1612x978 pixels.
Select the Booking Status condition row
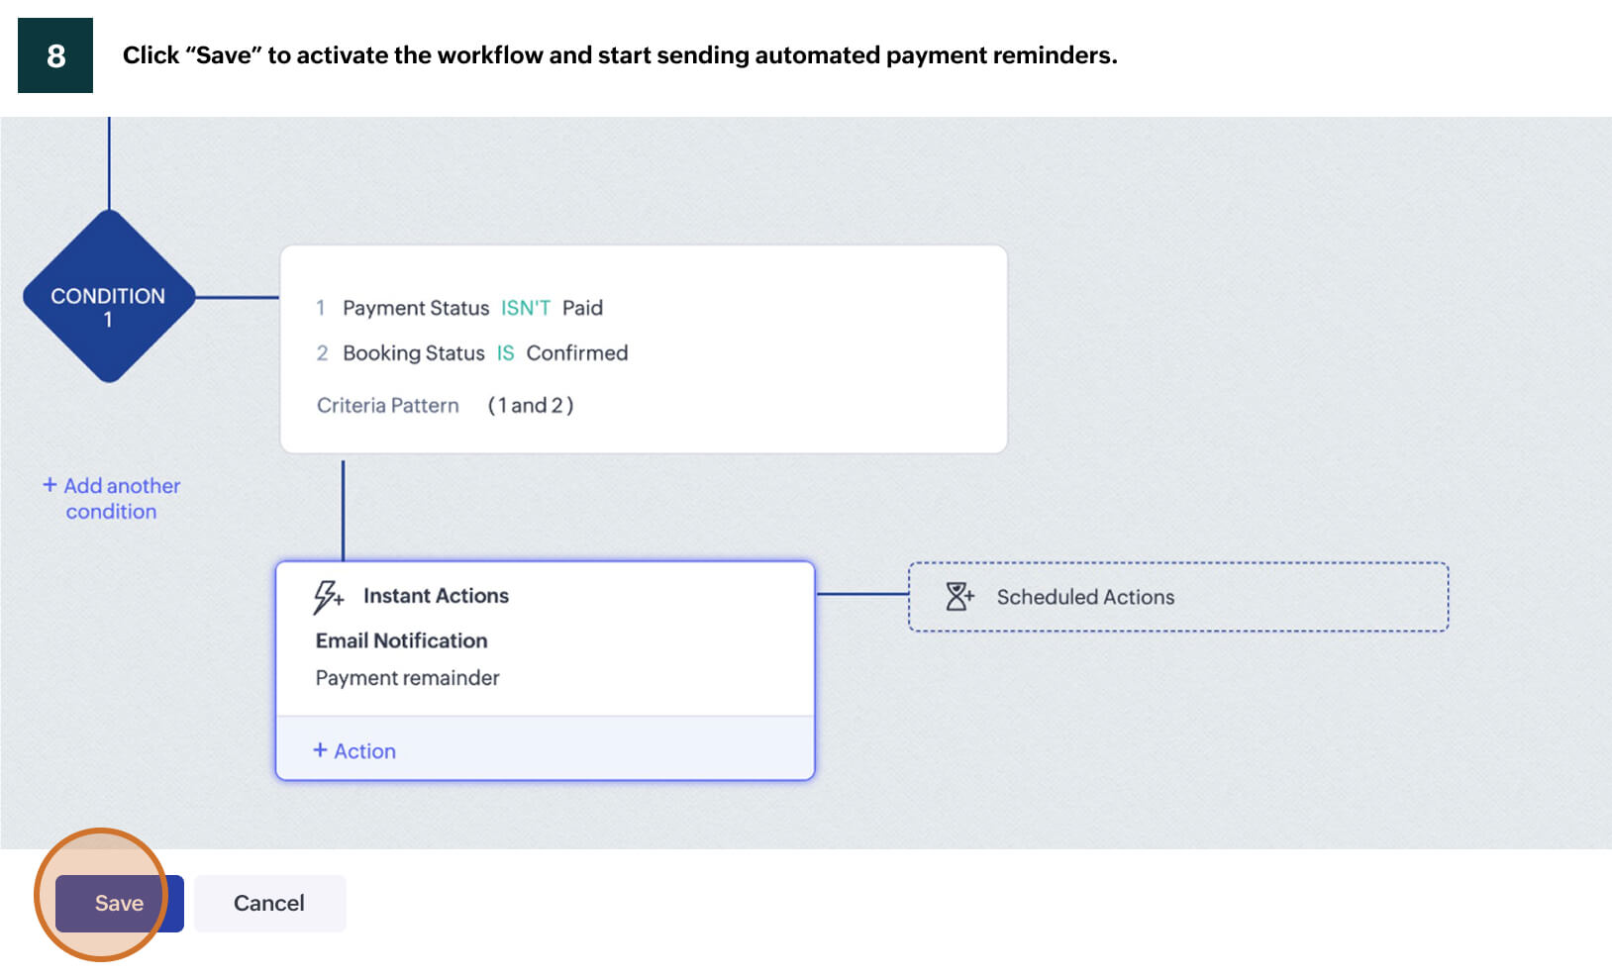point(412,352)
